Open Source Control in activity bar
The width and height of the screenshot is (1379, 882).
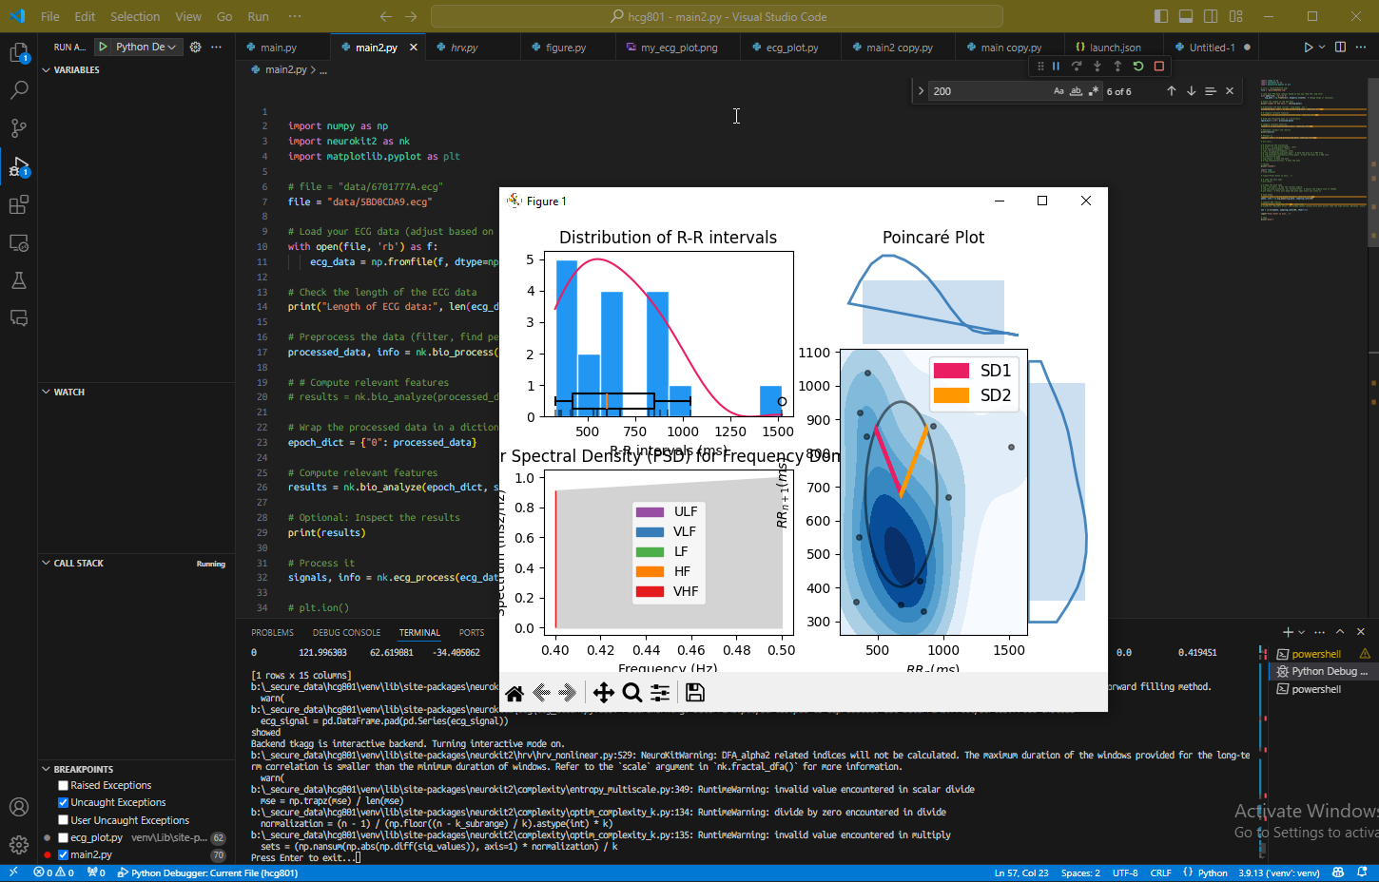tap(19, 127)
